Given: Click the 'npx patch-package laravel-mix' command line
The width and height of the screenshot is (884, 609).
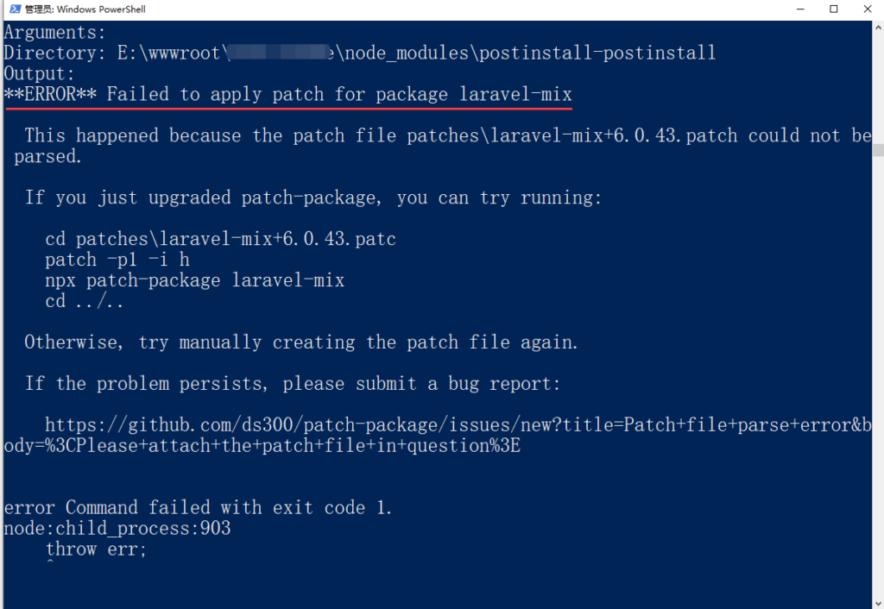Looking at the screenshot, I should (194, 279).
